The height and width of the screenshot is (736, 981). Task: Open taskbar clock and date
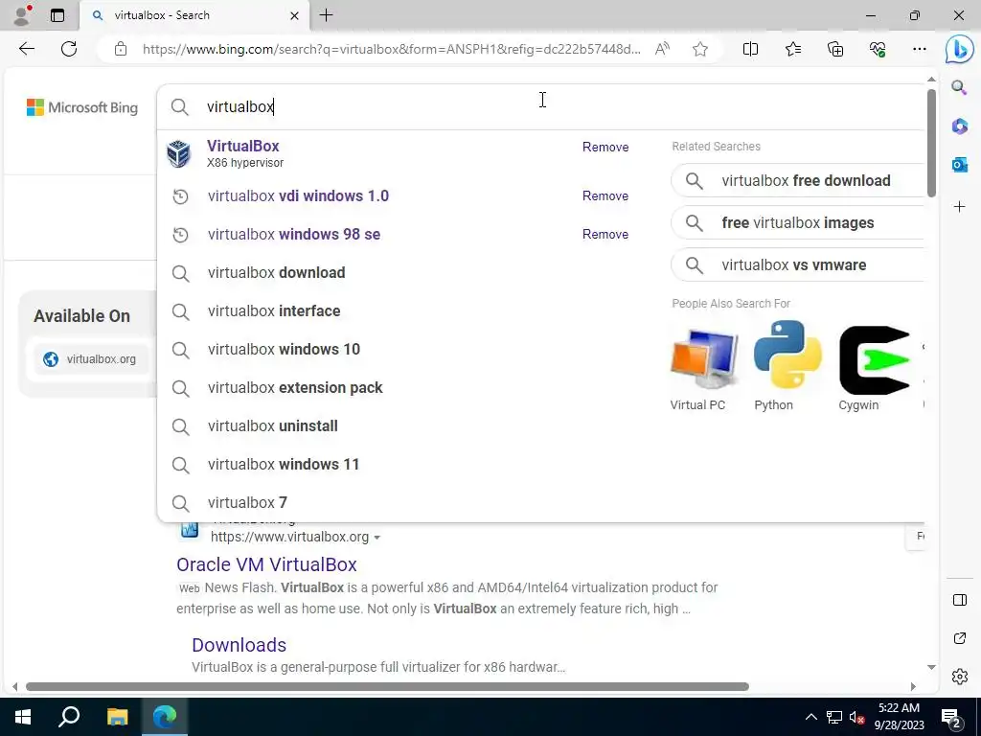(899, 717)
